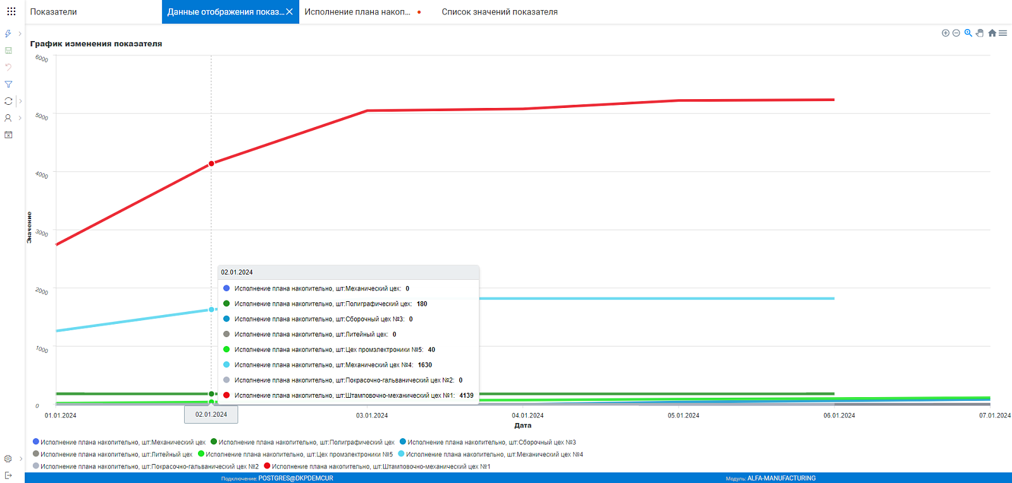
Task: Reset chart zoom with home icon
Action: [992, 33]
